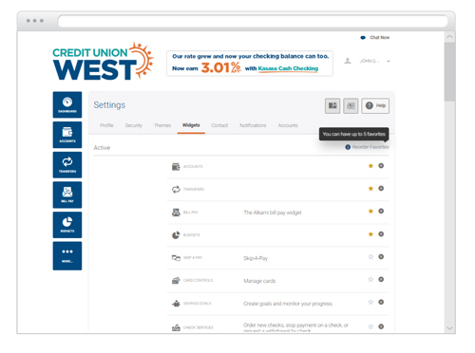Click the scrollbar up arrow
Image resolution: width=475 pixels, height=353 pixels.
click(449, 37)
